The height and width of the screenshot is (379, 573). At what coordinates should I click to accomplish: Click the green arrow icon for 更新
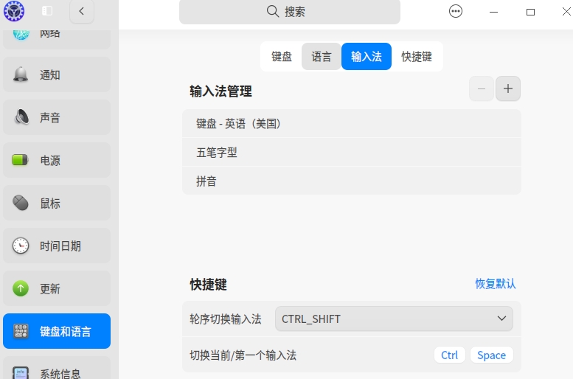[x=21, y=288]
